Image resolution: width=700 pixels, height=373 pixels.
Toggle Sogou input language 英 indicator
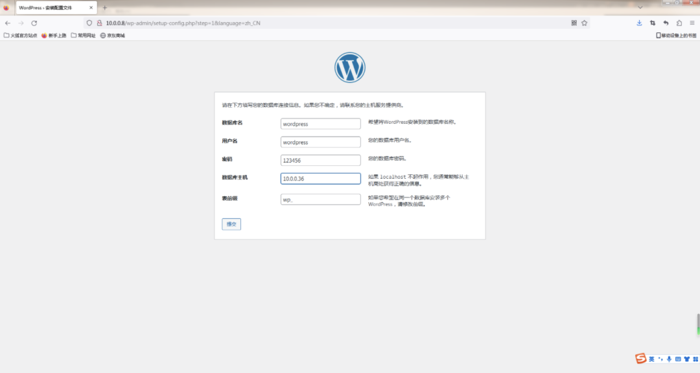pos(651,359)
